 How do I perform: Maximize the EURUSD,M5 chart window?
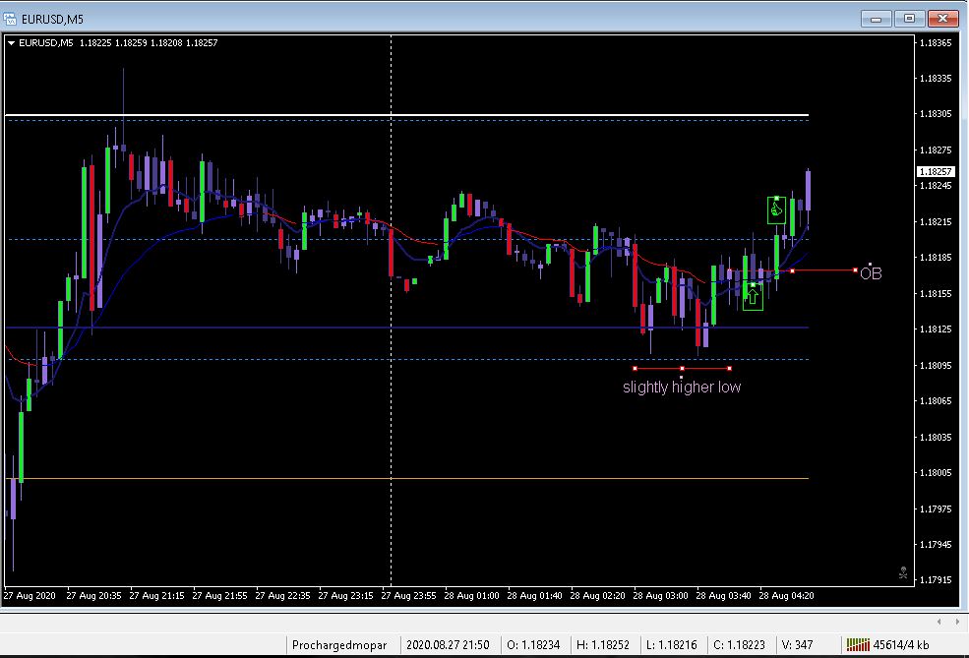[909, 19]
